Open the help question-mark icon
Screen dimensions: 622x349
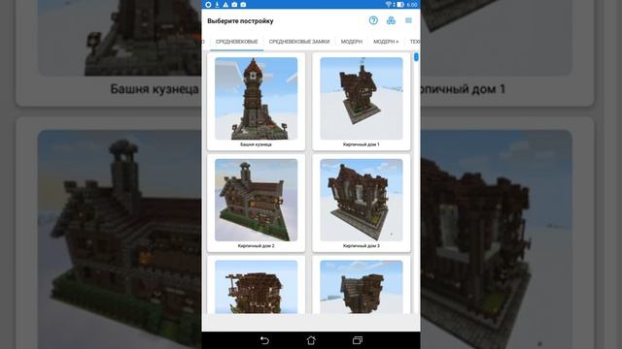(x=373, y=20)
